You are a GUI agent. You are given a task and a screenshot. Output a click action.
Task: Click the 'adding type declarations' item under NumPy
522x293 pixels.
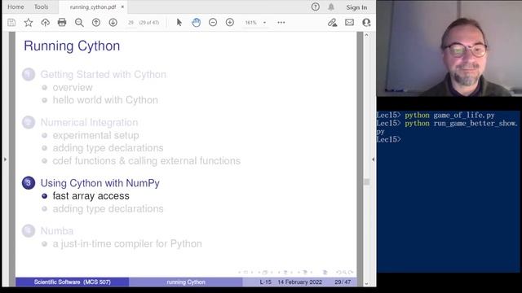(108, 209)
